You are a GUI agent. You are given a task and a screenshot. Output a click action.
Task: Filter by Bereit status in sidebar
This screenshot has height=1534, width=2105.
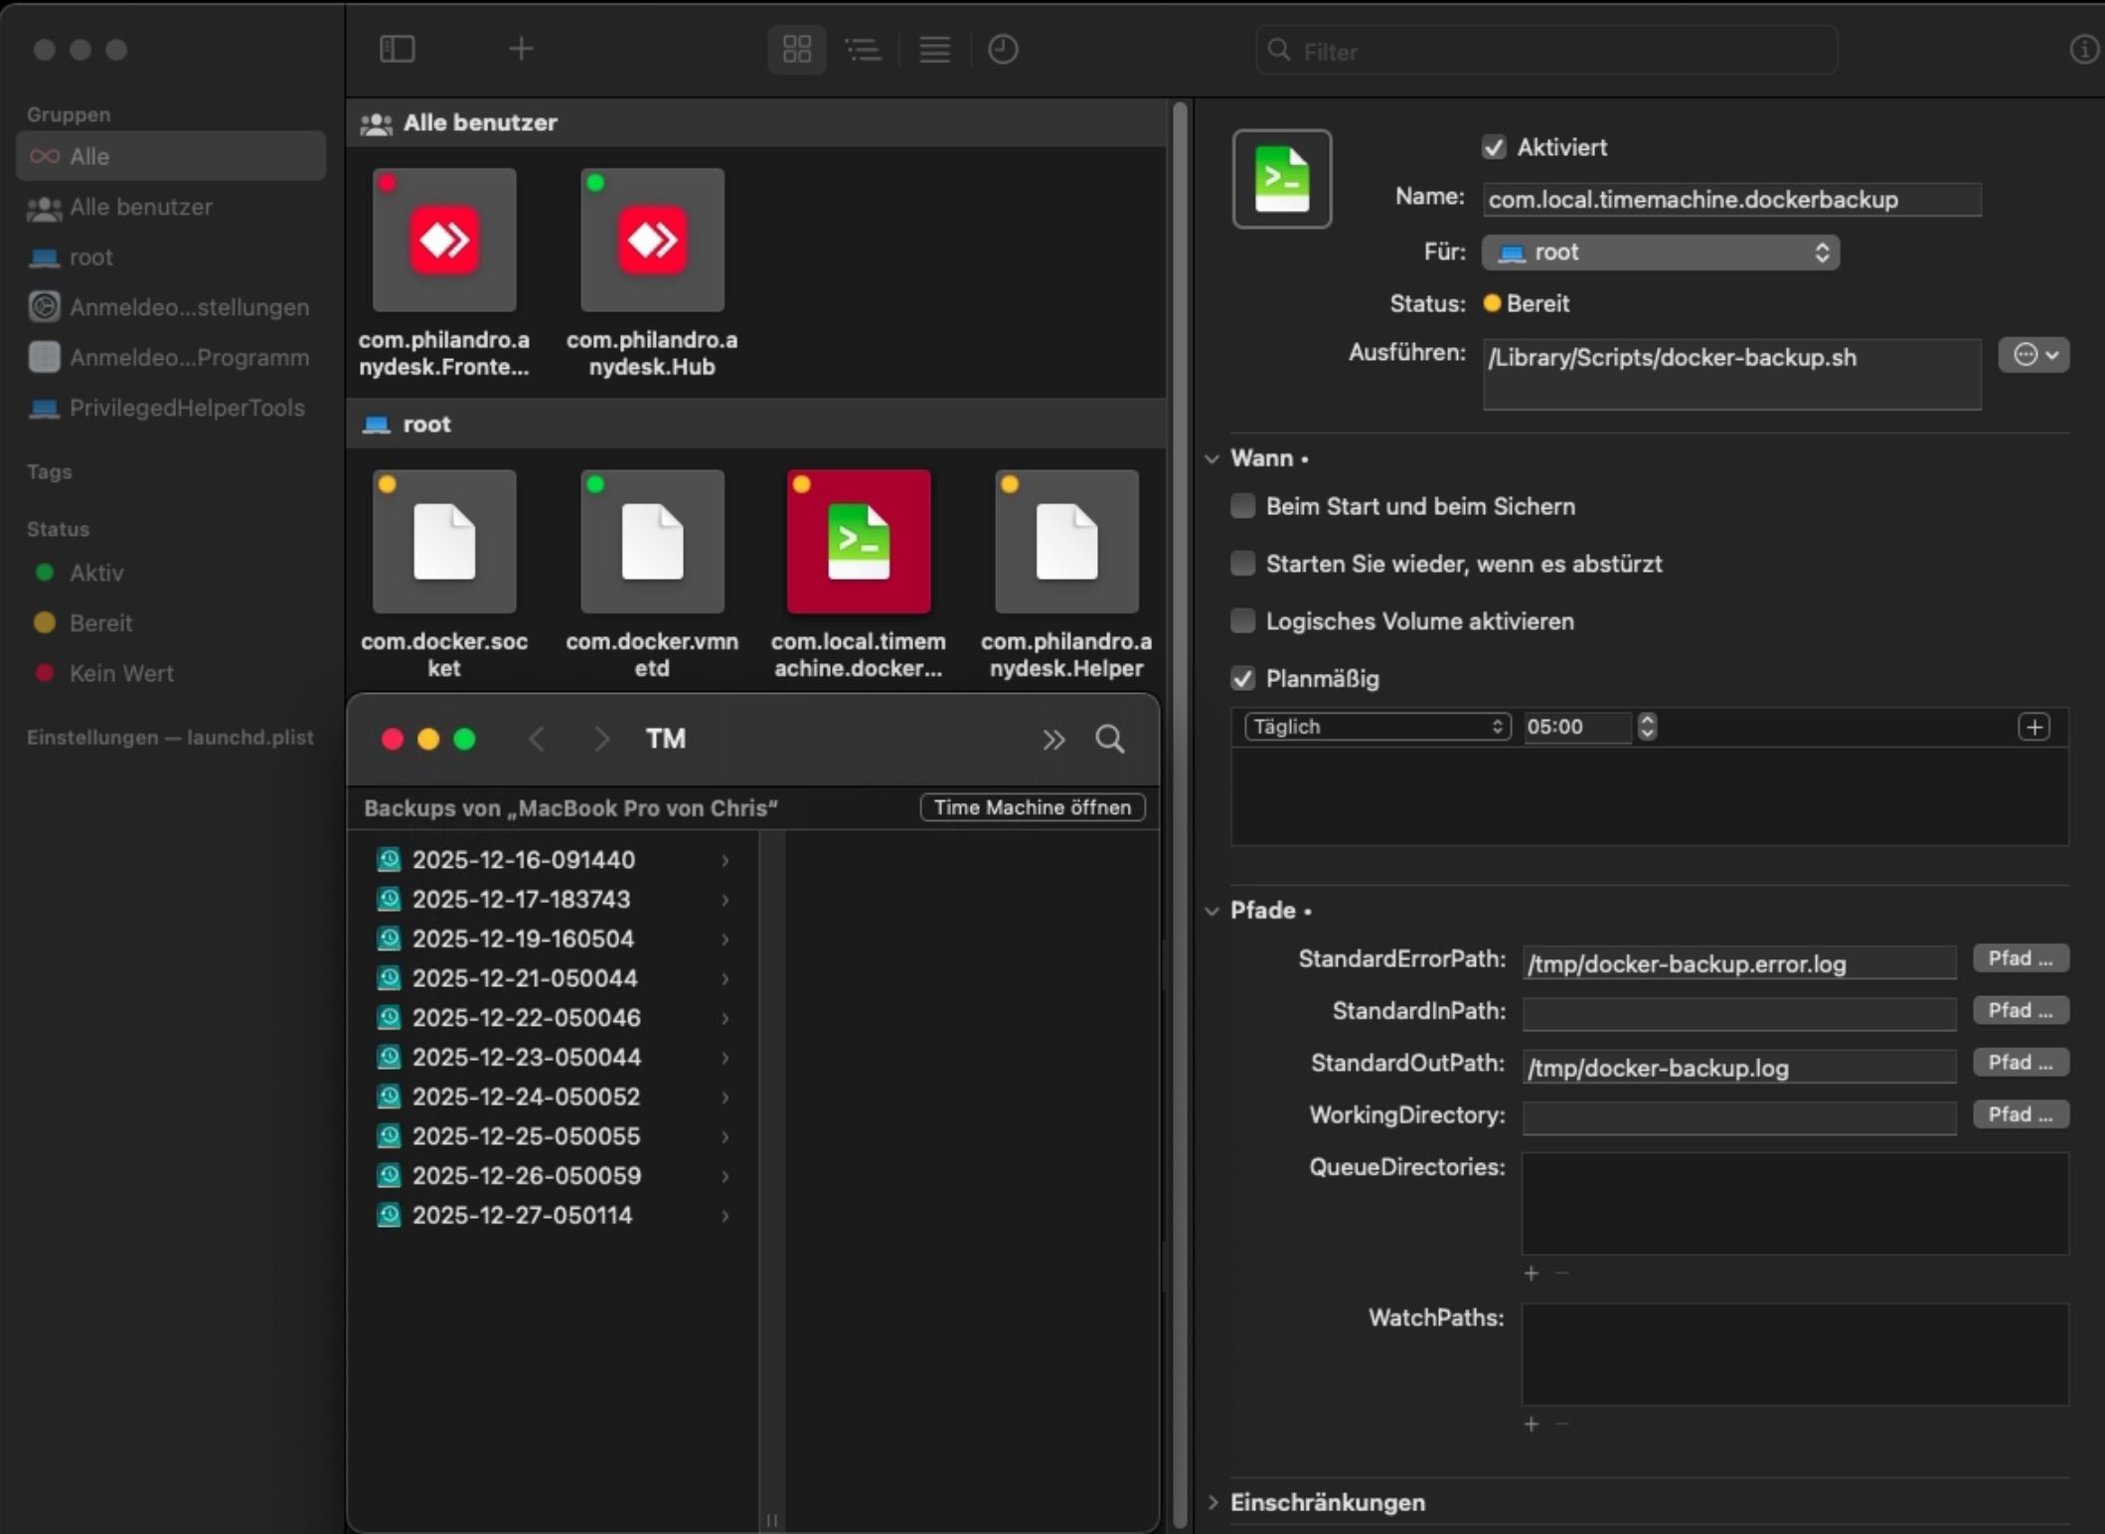pos(99,623)
